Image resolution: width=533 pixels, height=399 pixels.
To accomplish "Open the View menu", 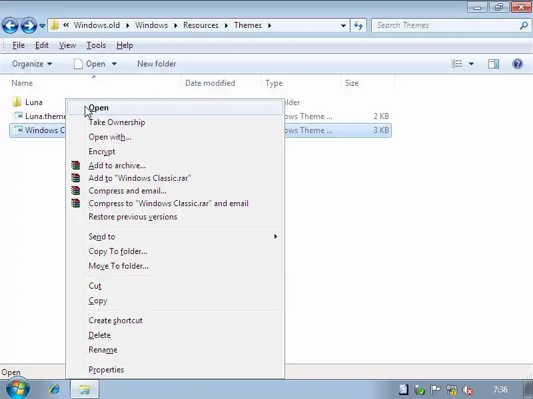I will [67, 45].
